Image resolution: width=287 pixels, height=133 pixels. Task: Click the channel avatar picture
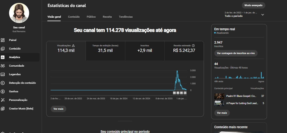[x=19, y=13]
